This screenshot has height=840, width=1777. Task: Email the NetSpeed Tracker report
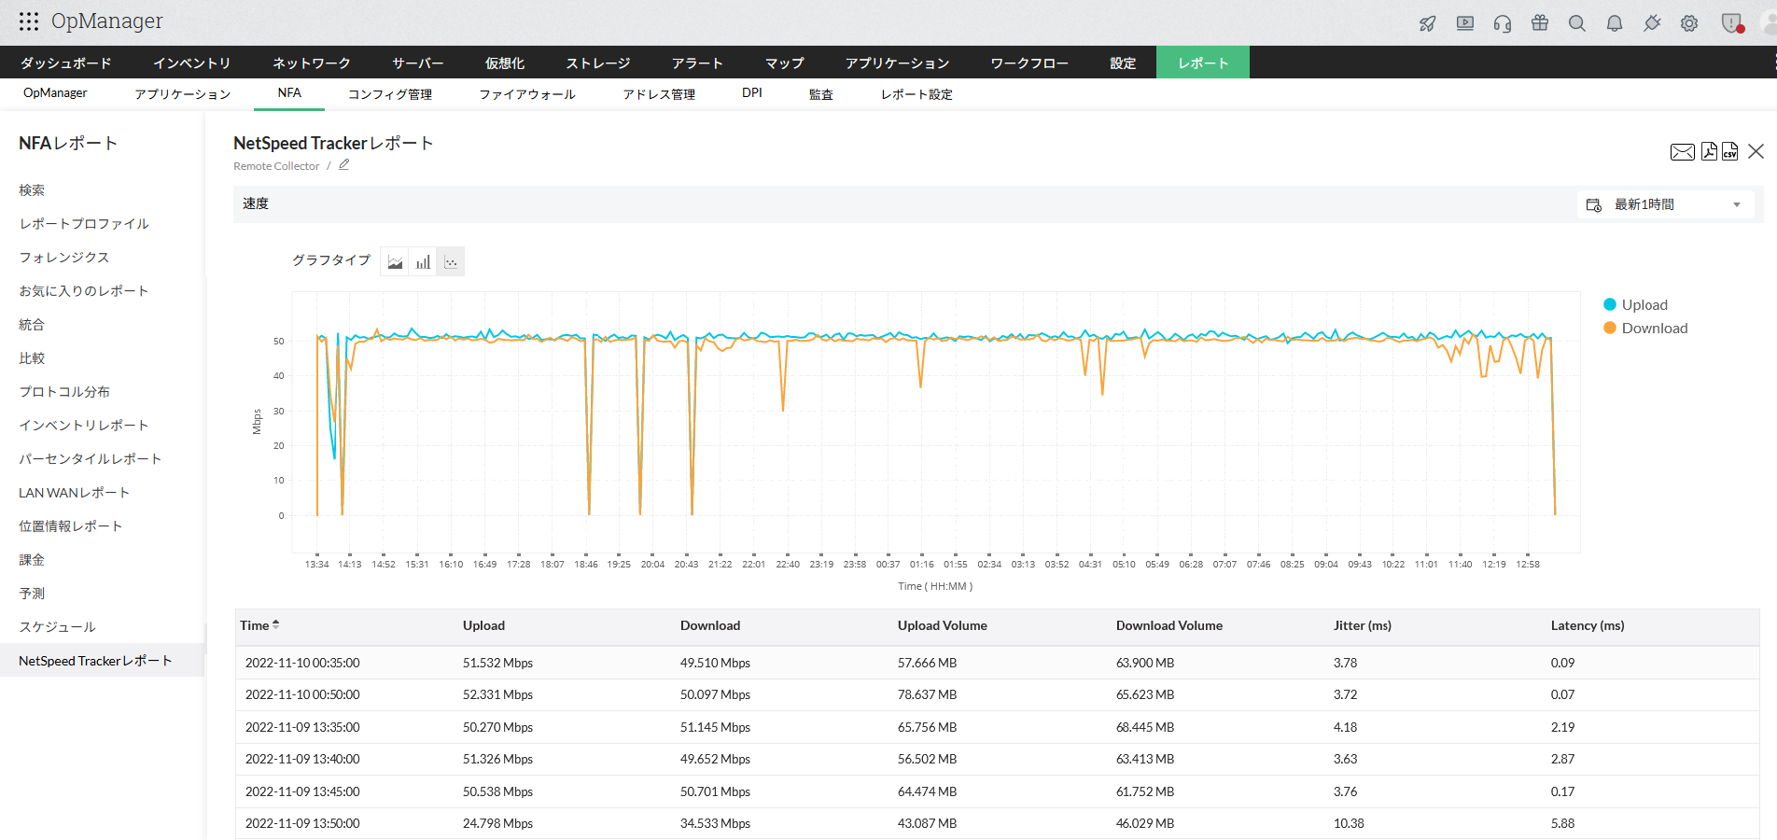click(x=1683, y=152)
